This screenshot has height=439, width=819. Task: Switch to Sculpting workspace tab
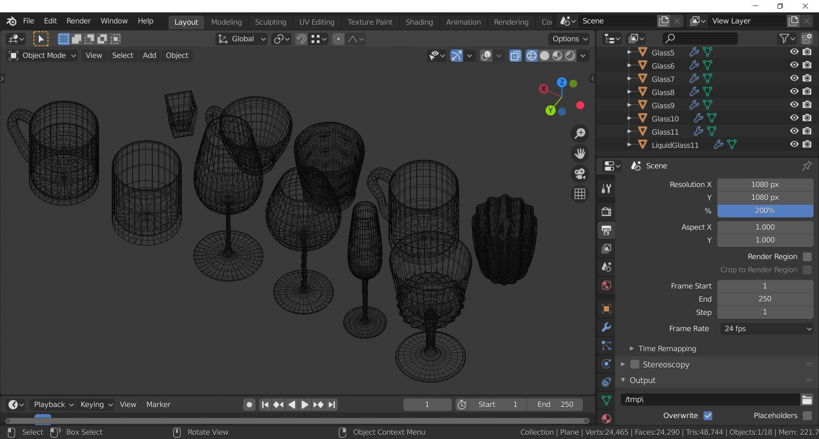(270, 22)
